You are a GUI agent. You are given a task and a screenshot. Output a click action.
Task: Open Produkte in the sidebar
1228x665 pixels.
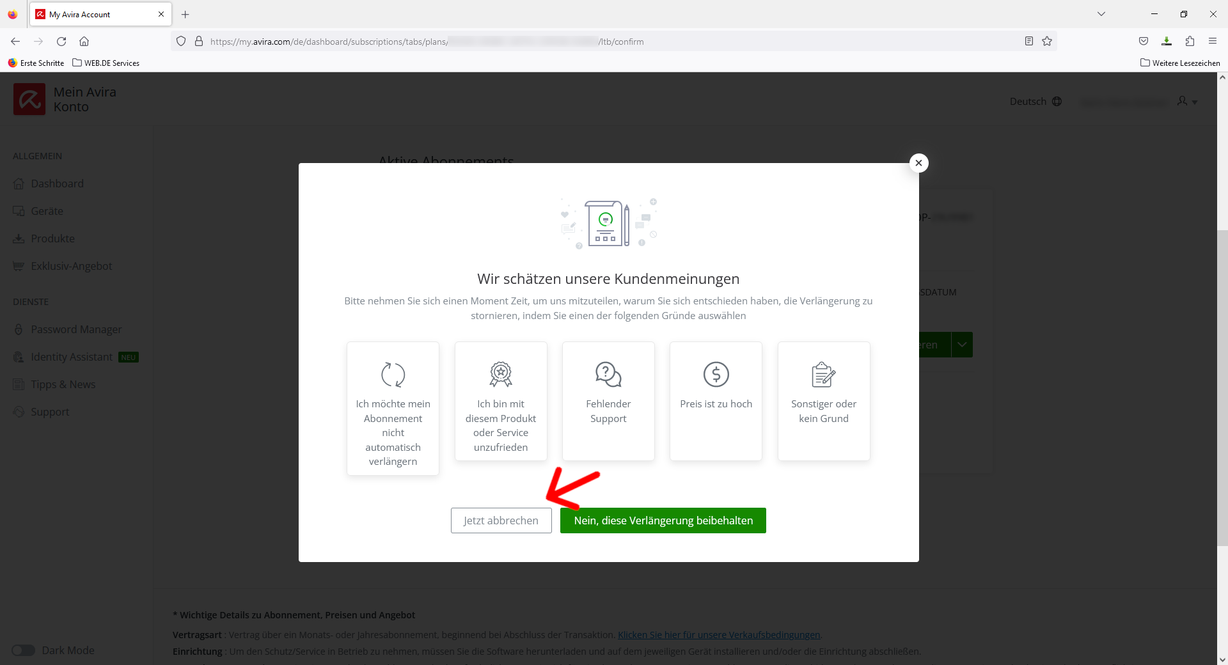click(52, 239)
